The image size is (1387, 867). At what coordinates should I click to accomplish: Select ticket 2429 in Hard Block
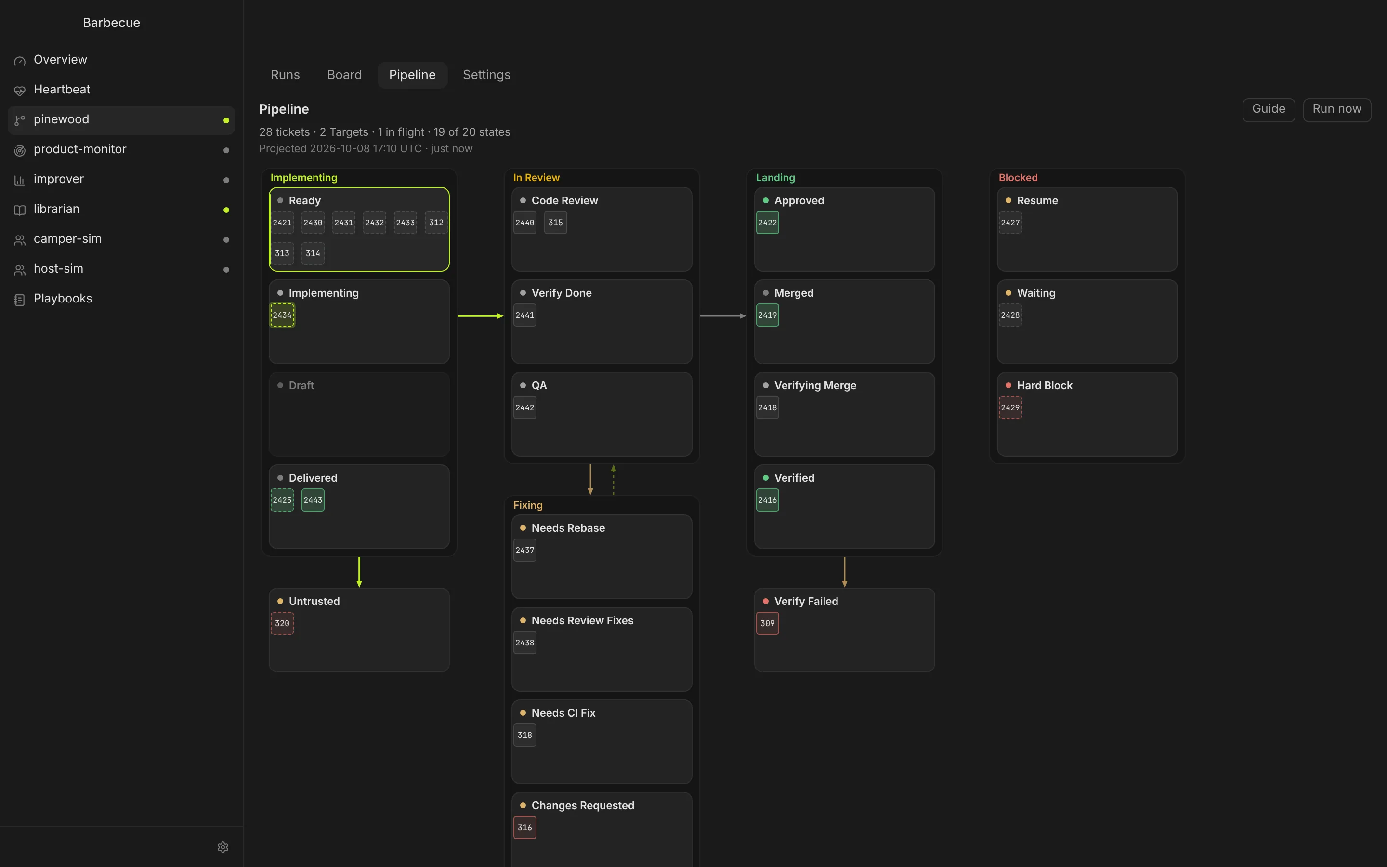coord(1010,407)
